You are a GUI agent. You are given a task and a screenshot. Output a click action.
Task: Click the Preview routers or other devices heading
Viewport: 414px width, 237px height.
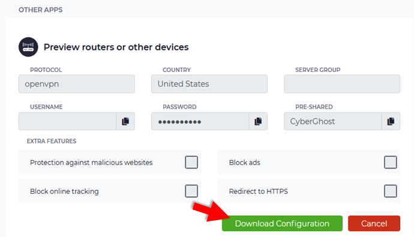pos(116,47)
